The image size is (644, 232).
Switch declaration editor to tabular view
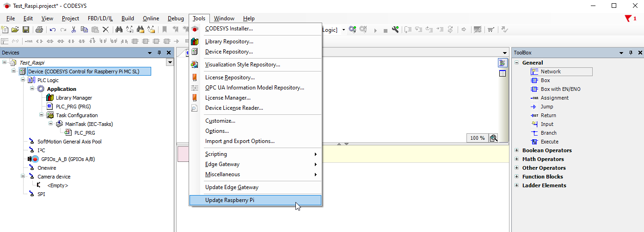503,73
